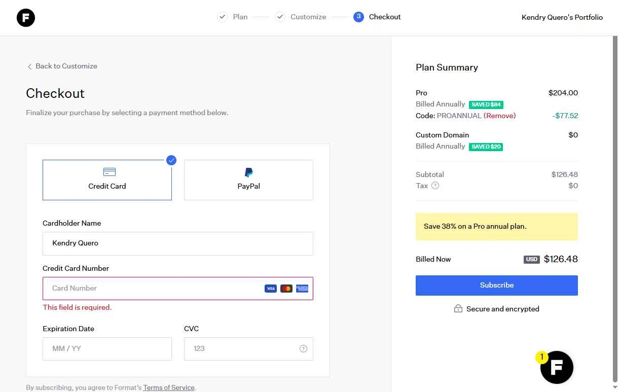Focus the Expiration Date field
This screenshot has width=619, height=392.
coord(107,349)
